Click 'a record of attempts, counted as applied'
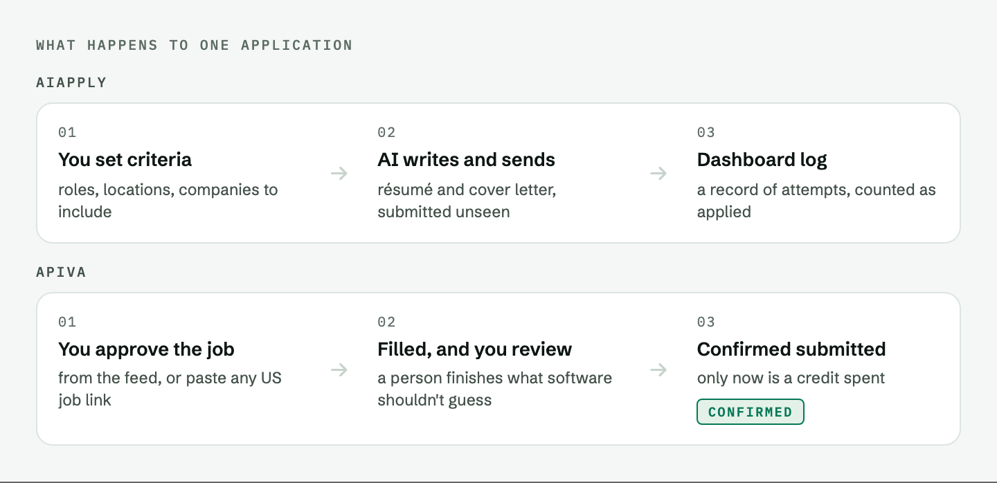This screenshot has height=483, width=997. [816, 201]
